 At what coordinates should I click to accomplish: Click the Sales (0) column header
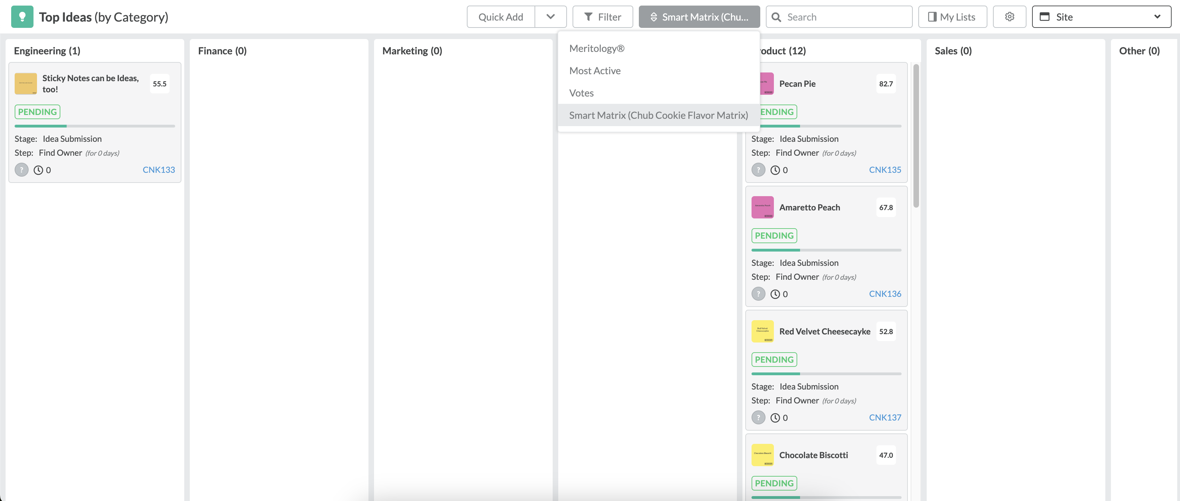[x=953, y=51]
